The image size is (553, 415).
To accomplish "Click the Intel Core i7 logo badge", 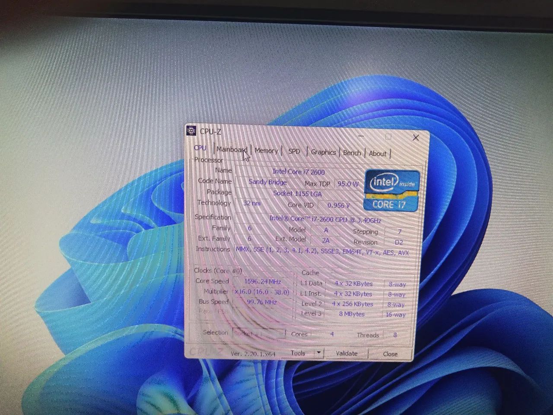I will (392, 190).
